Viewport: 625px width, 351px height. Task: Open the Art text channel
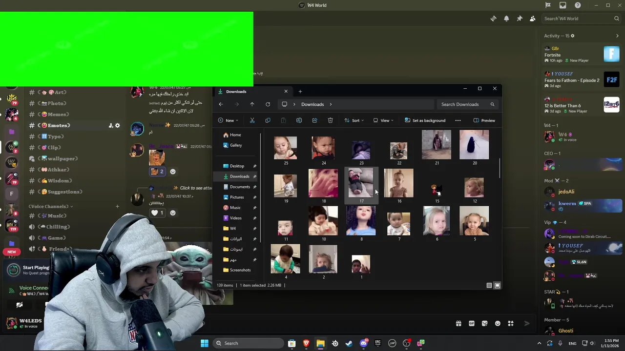point(52,92)
